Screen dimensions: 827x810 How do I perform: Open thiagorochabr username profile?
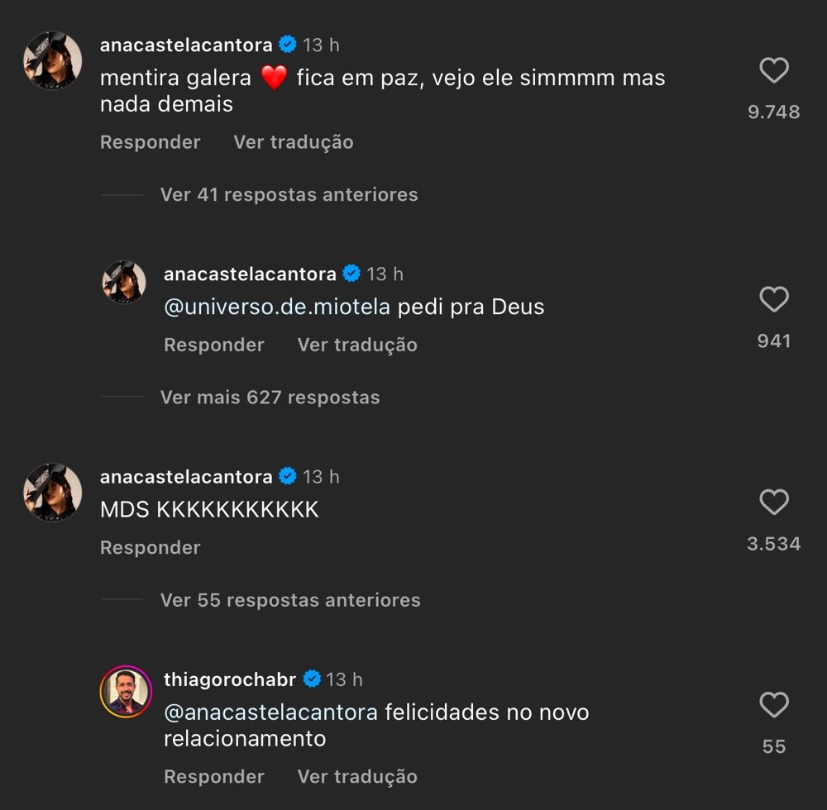tap(230, 680)
